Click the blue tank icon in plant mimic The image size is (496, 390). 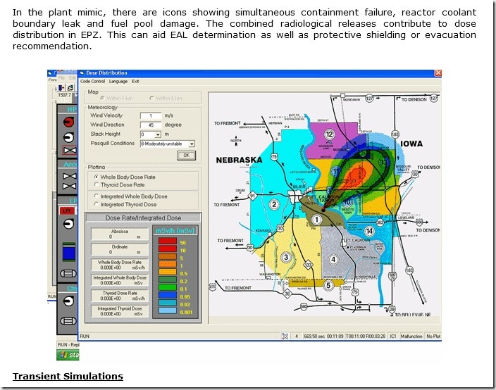[69, 251]
